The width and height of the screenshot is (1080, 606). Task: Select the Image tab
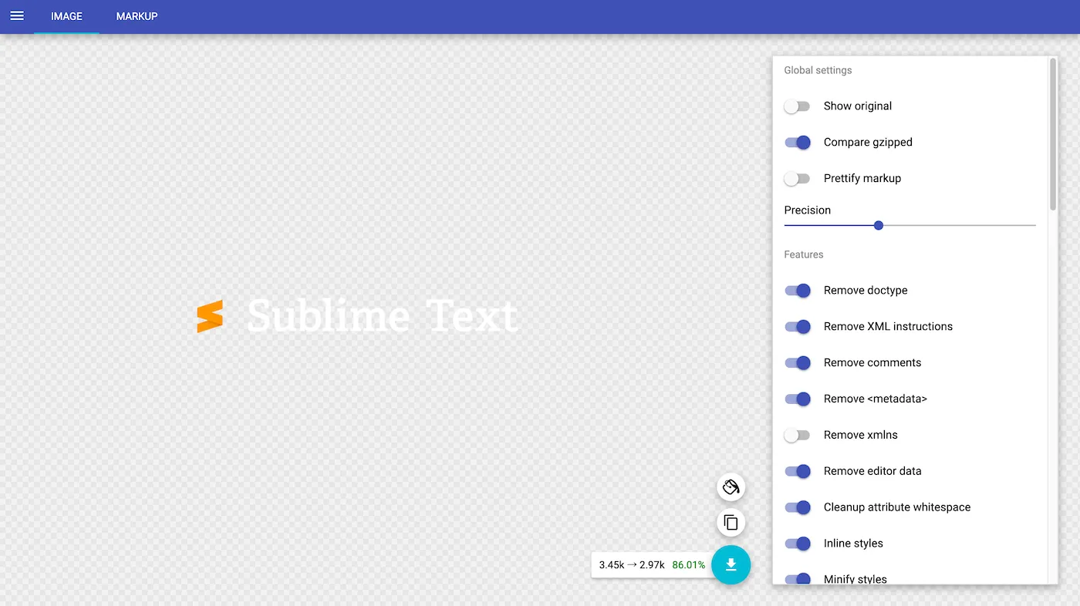click(x=66, y=16)
